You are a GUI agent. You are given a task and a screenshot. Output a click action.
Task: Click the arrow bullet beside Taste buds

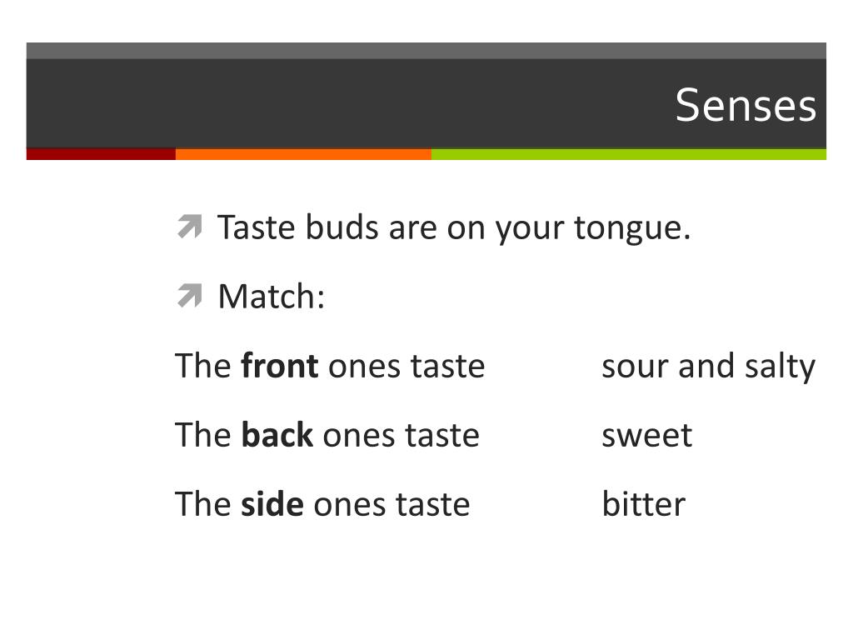pos(190,227)
